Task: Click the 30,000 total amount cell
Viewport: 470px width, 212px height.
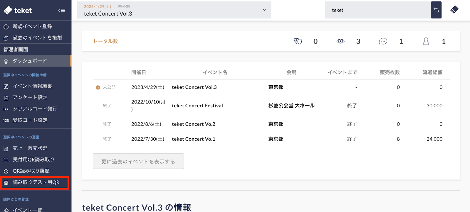Action: (434, 106)
